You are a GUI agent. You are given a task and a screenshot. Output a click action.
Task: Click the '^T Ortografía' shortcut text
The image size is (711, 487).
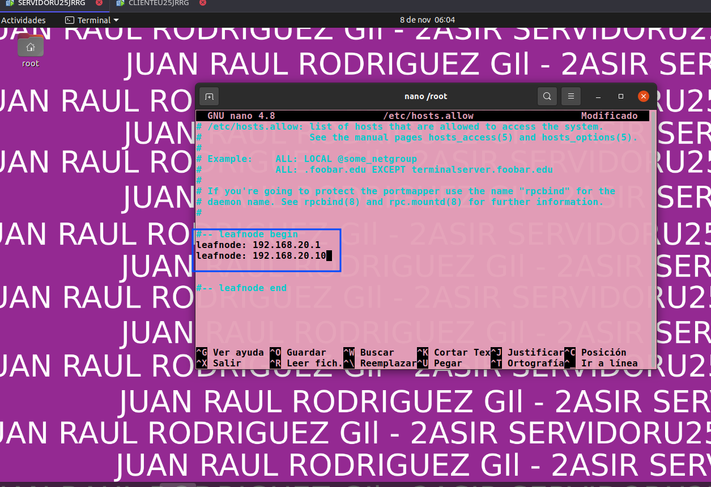tap(527, 364)
